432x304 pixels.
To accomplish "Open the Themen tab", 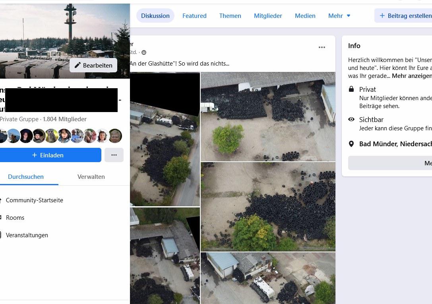I will click(x=230, y=15).
